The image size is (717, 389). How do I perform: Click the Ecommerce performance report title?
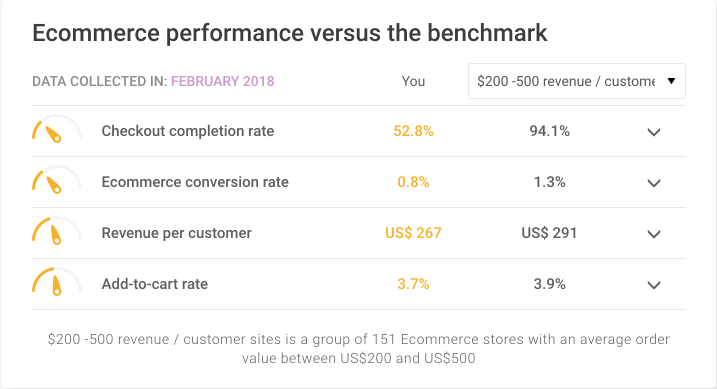click(289, 32)
